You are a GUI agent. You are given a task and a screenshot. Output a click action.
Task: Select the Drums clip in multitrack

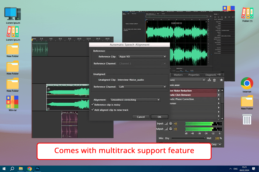click(69, 125)
